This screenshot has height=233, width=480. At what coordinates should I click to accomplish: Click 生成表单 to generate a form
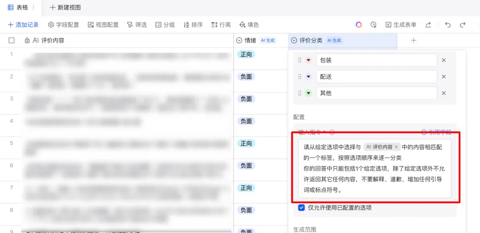tap(401, 25)
